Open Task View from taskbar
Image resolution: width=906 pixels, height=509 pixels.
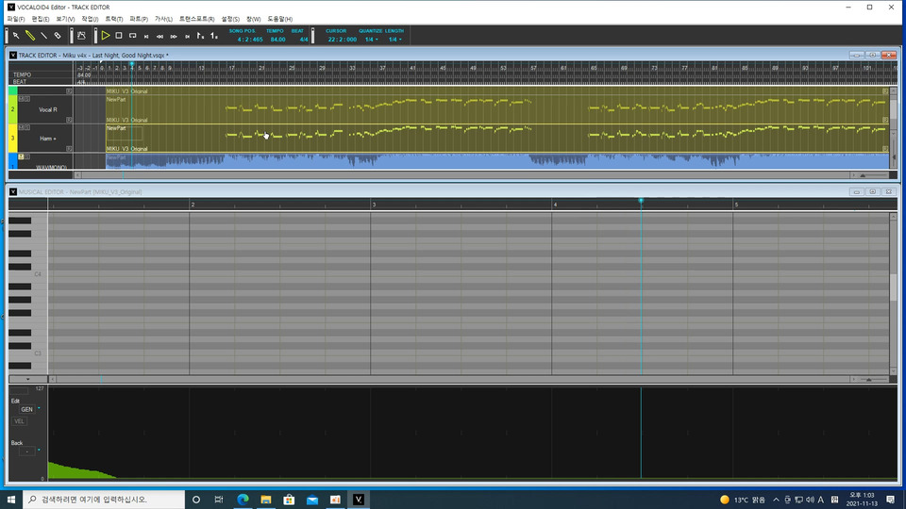click(219, 500)
